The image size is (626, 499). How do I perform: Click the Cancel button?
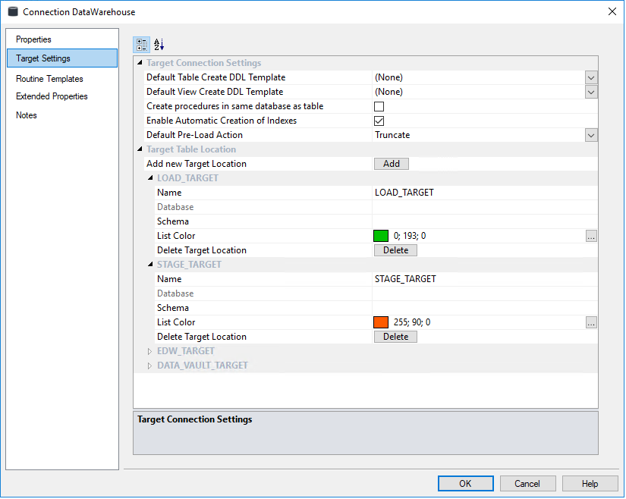[x=527, y=483]
